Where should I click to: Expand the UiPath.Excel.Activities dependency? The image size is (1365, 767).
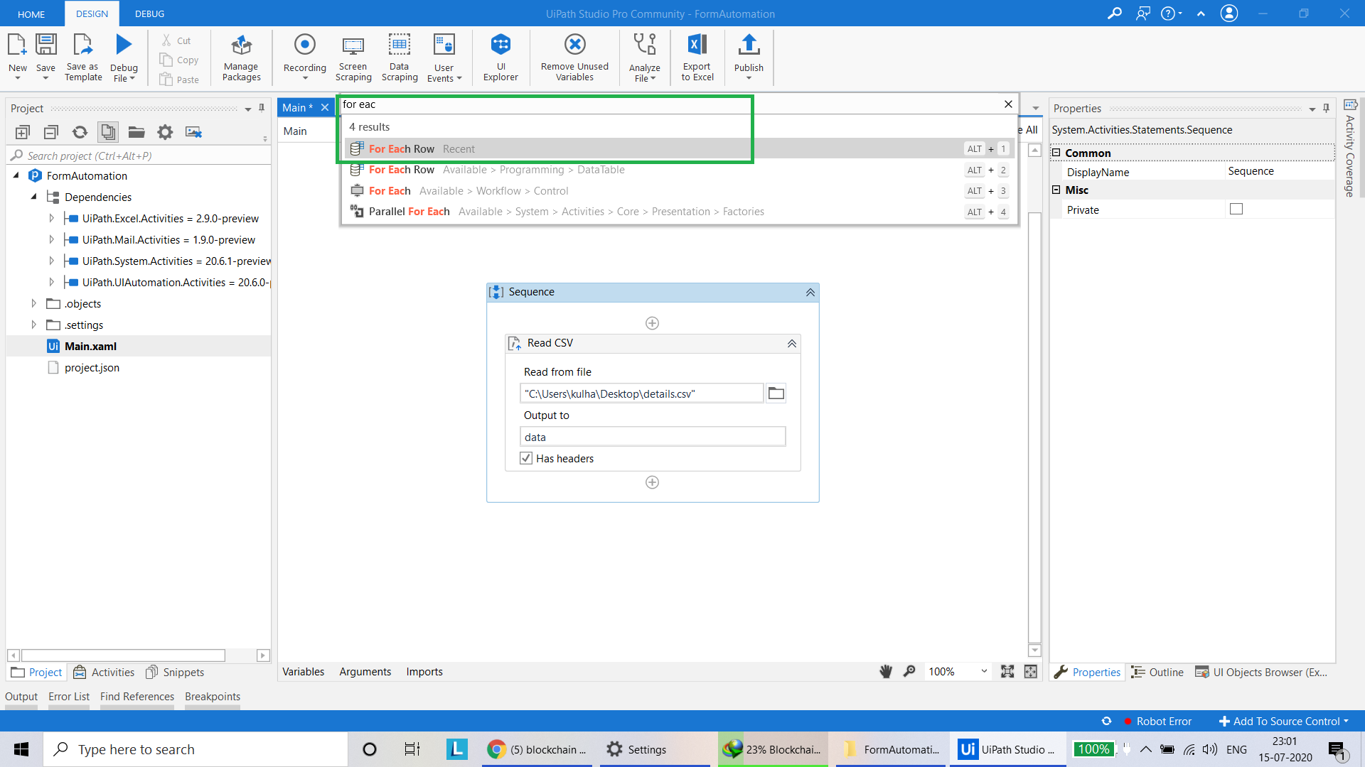(x=51, y=219)
